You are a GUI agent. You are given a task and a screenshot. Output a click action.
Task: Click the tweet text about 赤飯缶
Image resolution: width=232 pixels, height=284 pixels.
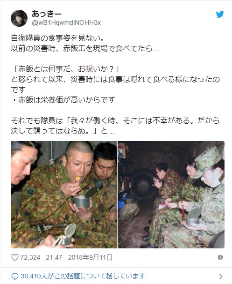click(x=115, y=84)
